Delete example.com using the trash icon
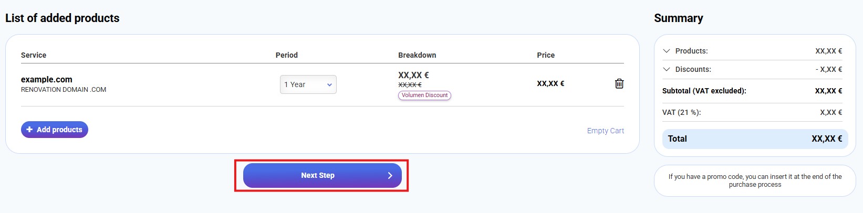 pyautogui.click(x=619, y=83)
